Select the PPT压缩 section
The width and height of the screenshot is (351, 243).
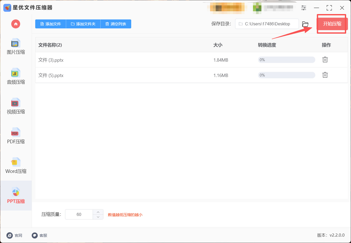[x=16, y=196]
